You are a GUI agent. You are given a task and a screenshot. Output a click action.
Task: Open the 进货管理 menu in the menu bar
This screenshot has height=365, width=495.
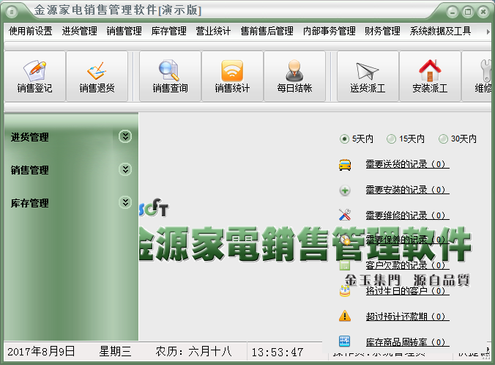tap(79, 31)
